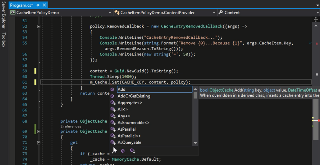Click line number 59 in the margin

pyautogui.click(x=25, y=71)
